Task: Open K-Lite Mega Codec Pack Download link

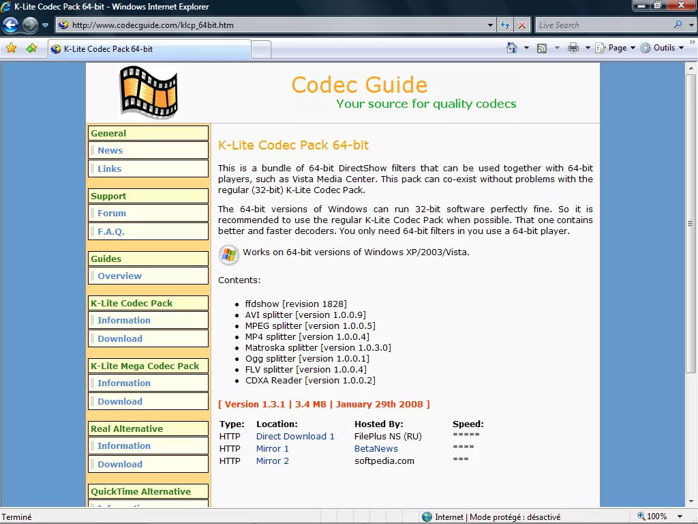Action: (120, 401)
